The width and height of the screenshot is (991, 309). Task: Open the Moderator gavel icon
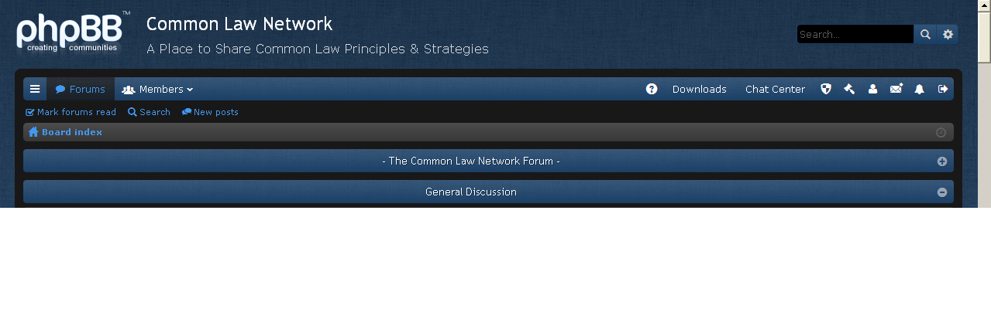tap(849, 89)
